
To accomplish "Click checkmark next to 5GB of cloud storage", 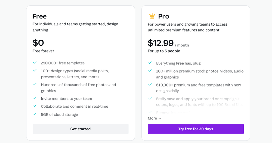I will coord(35,114).
